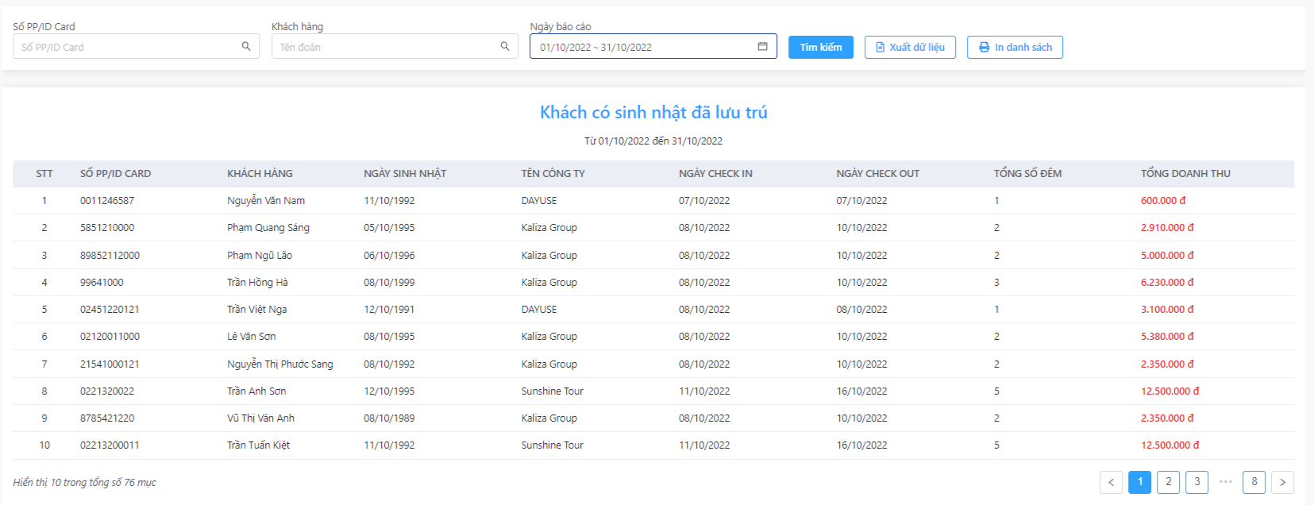Image resolution: width=1314 pixels, height=505 pixels.
Task: Select the row for Nguyễn Văn Nam
Action: [x=653, y=201]
